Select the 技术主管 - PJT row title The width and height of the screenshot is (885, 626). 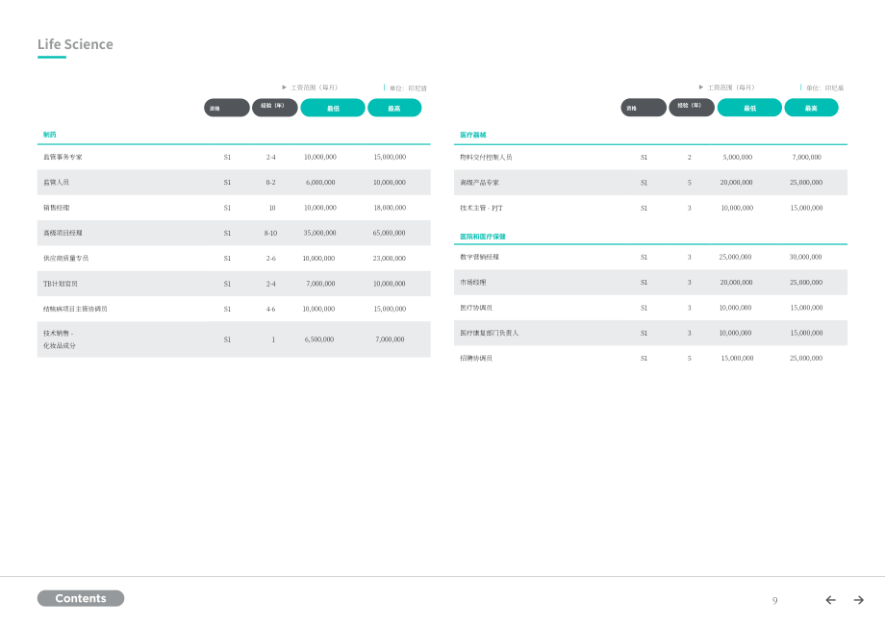coord(481,208)
